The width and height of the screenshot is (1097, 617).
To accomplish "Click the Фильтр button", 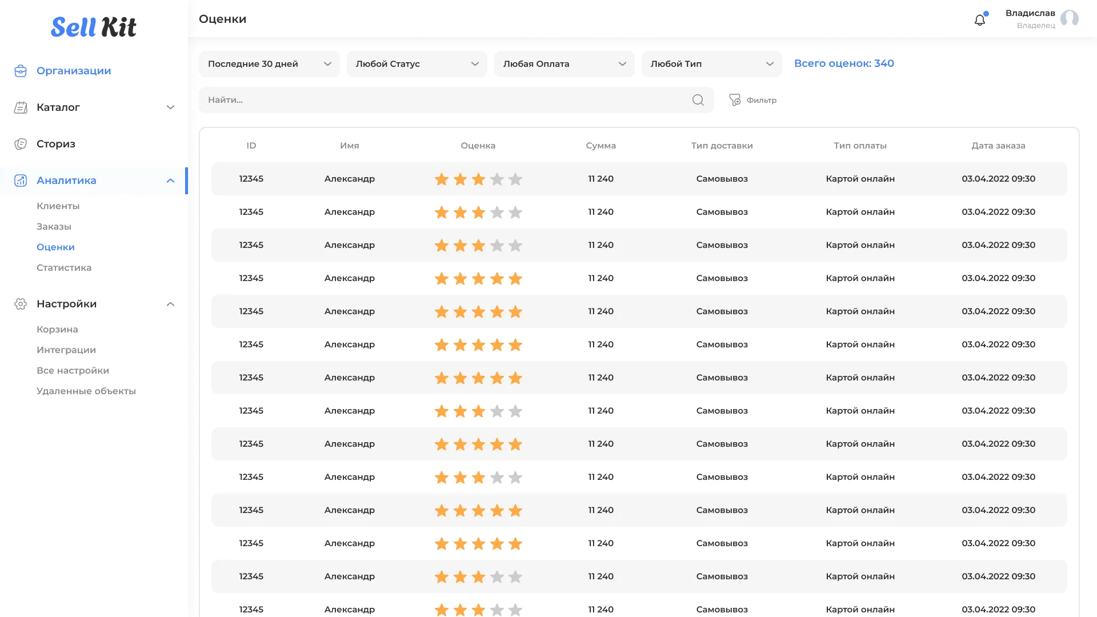I will (x=752, y=100).
